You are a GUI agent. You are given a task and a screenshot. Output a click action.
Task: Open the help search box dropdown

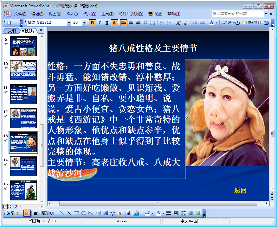point(266,14)
